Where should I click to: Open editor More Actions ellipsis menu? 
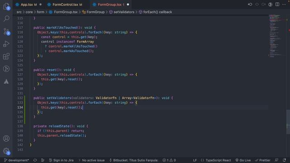[x=284, y=5]
